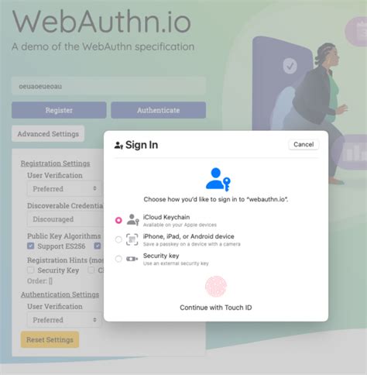The image size is (367, 375).
Task: Collapse the Advanced Settings section
Action: coord(48,134)
